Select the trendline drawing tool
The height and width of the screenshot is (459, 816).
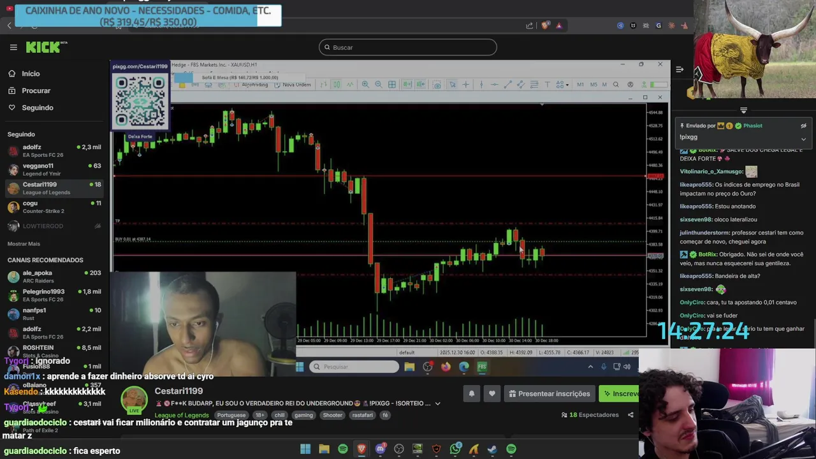pyautogui.click(x=508, y=84)
